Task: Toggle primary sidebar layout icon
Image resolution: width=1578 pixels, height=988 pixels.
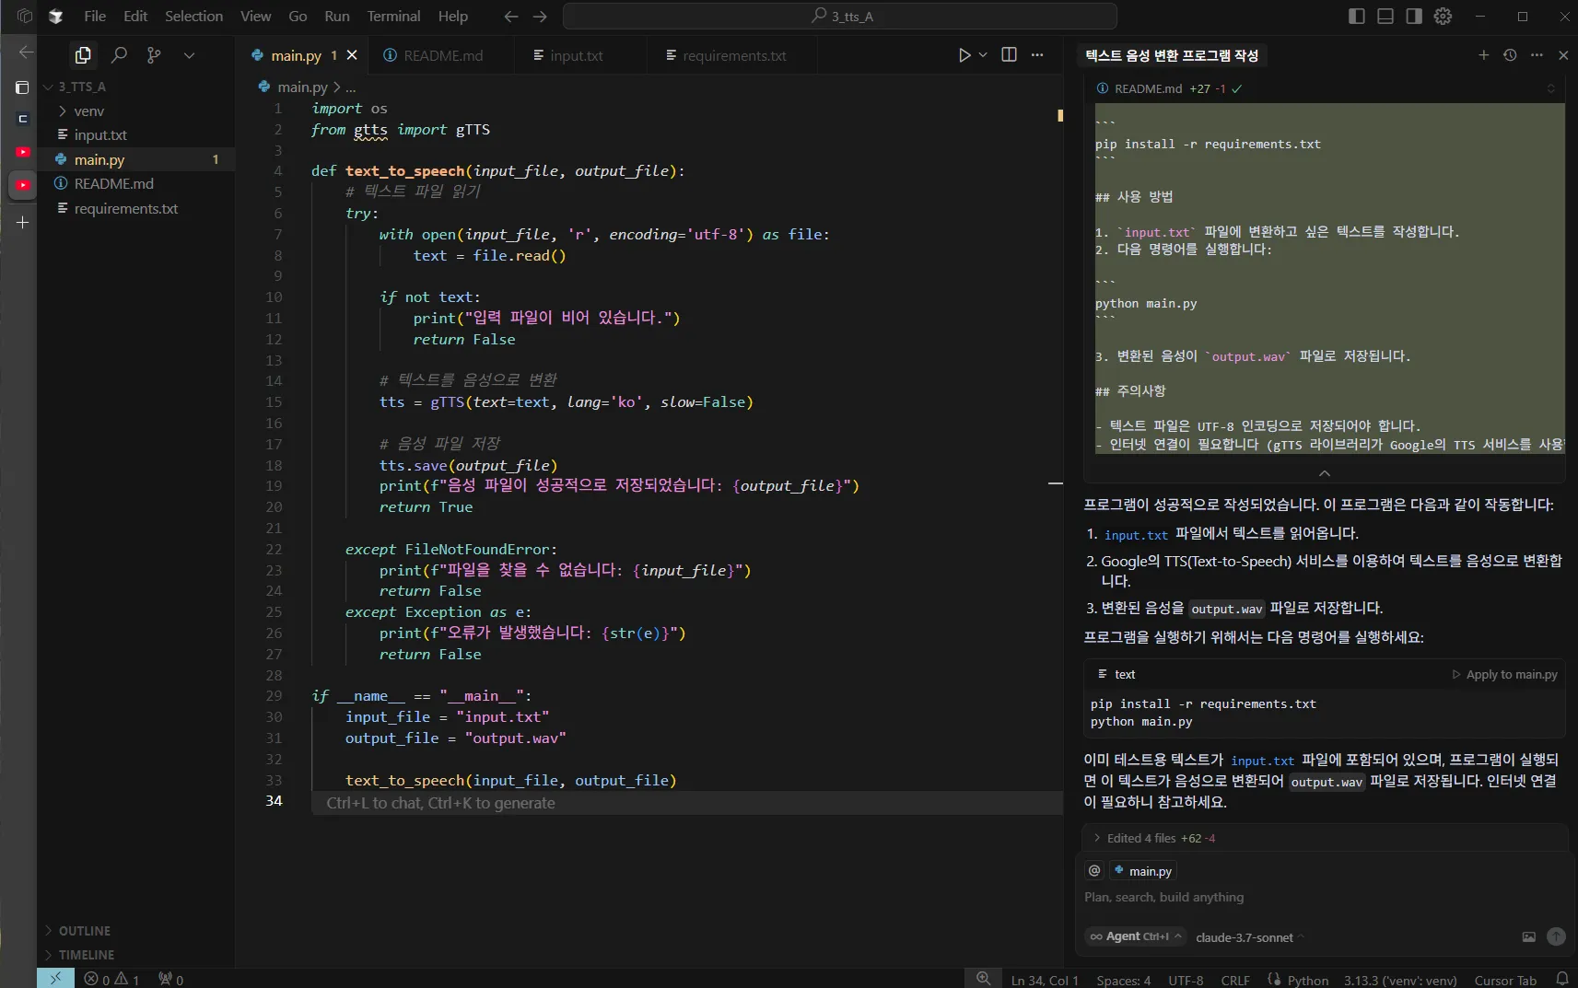Action: pyautogui.click(x=1356, y=17)
